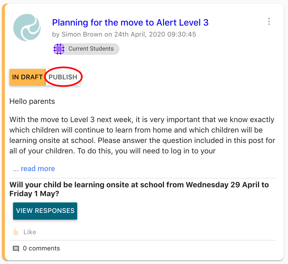Click the thumbs-up Like icon
This screenshot has width=288, height=264.
point(16,232)
